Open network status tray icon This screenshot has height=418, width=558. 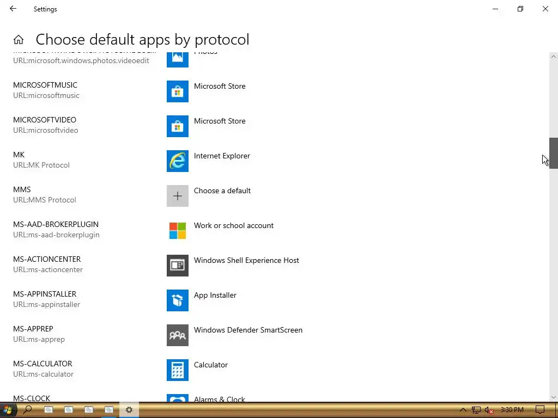point(476,410)
